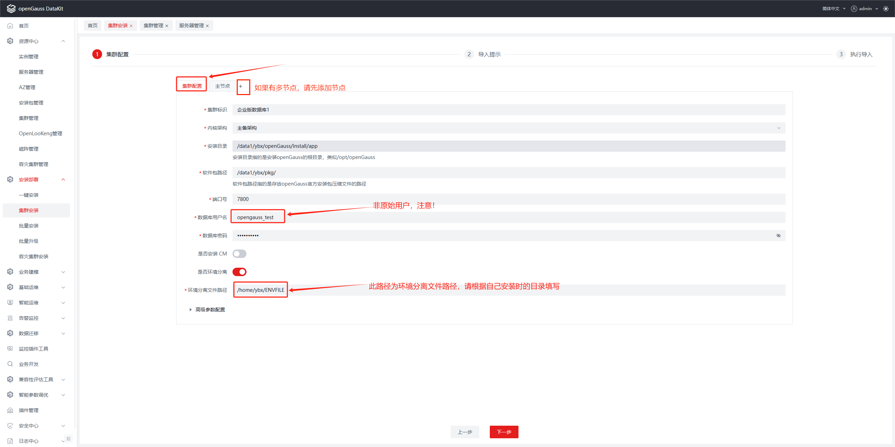Click the 下一步 button
Image resolution: width=895 pixels, height=447 pixels.
click(x=504, y=432)
